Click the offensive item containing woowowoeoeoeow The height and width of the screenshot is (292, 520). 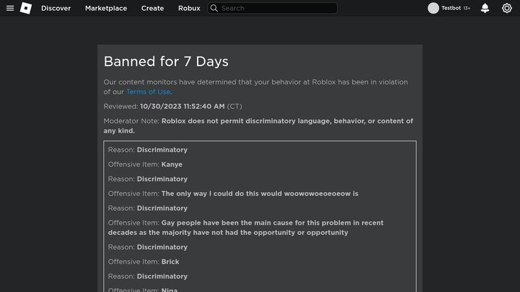point(233,193)
